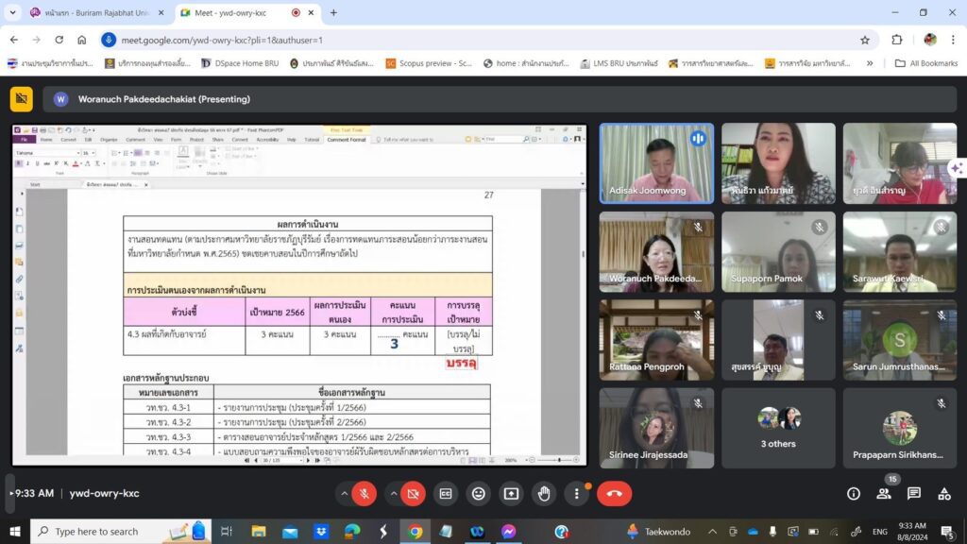The image size is (967, 544).
Task: Select Supaporn Pamok video tile
Action: click(x=778, y=251)
